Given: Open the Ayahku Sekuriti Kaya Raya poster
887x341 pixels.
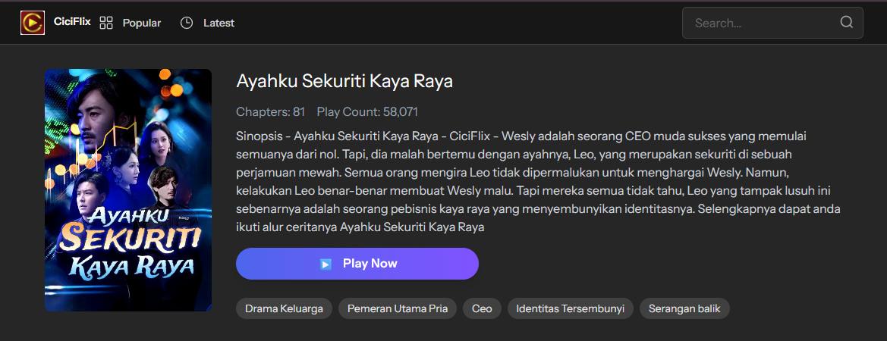Looking at the screenshot, I should point(128,190).
